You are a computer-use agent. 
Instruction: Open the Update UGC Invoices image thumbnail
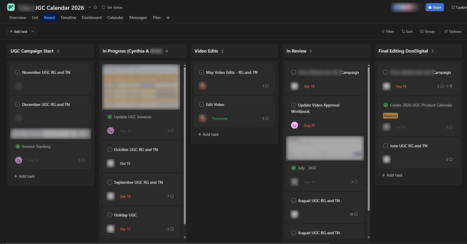(141, 87)
